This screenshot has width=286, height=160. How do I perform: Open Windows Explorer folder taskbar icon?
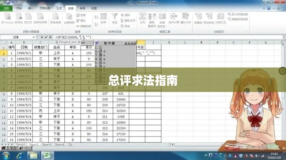pos(34,156)
